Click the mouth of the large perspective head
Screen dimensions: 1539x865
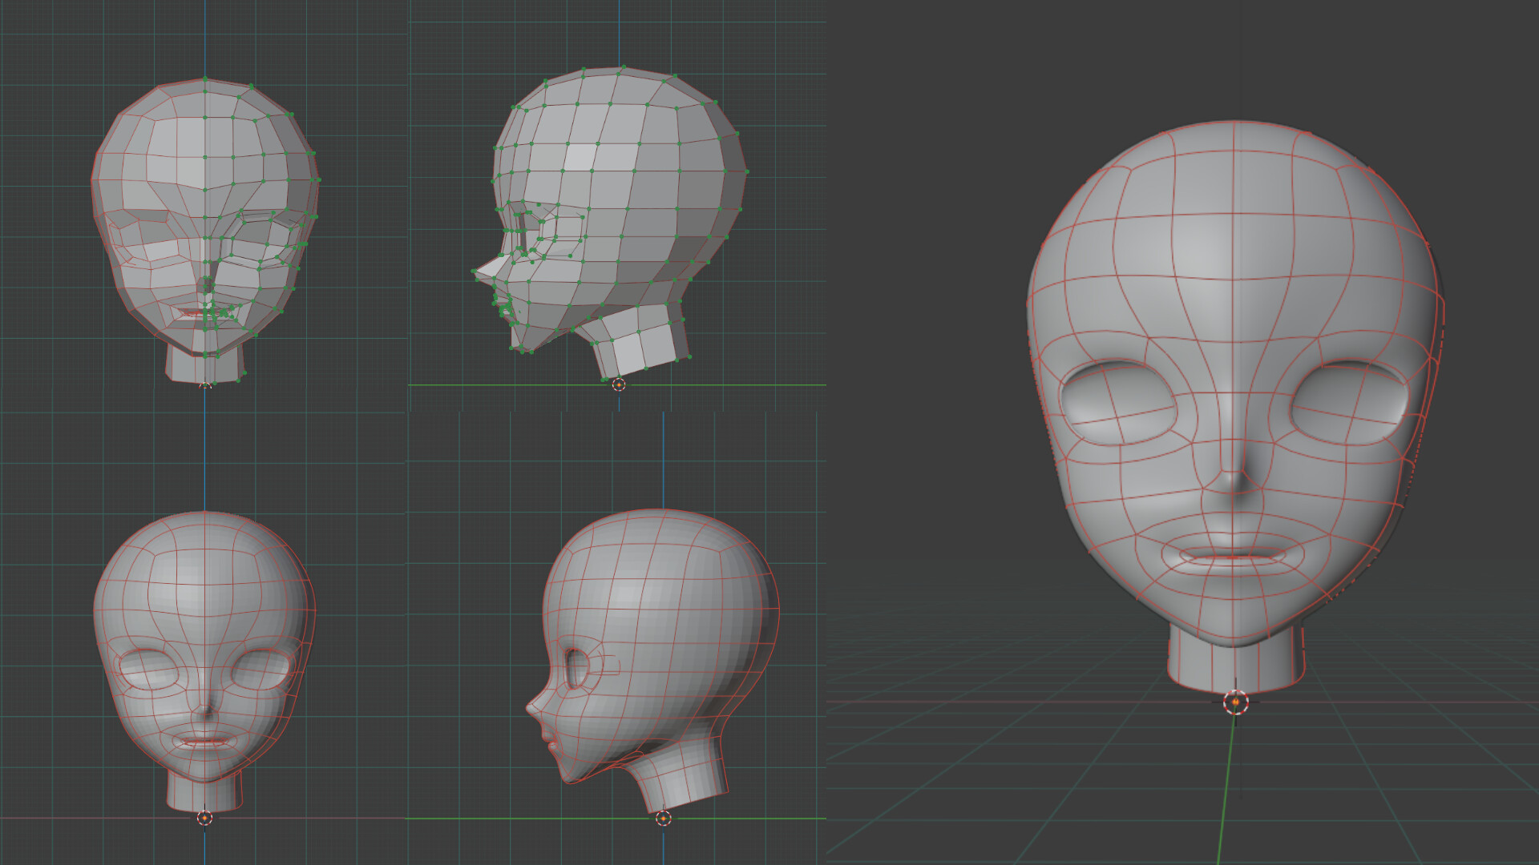pos(1234,554)
